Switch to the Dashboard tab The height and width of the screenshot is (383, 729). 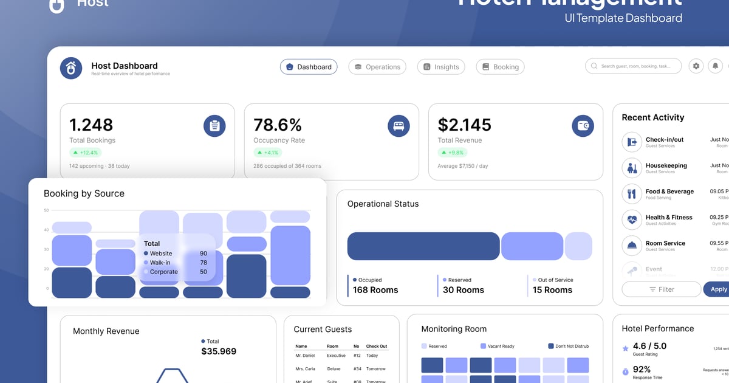(308, 67)
